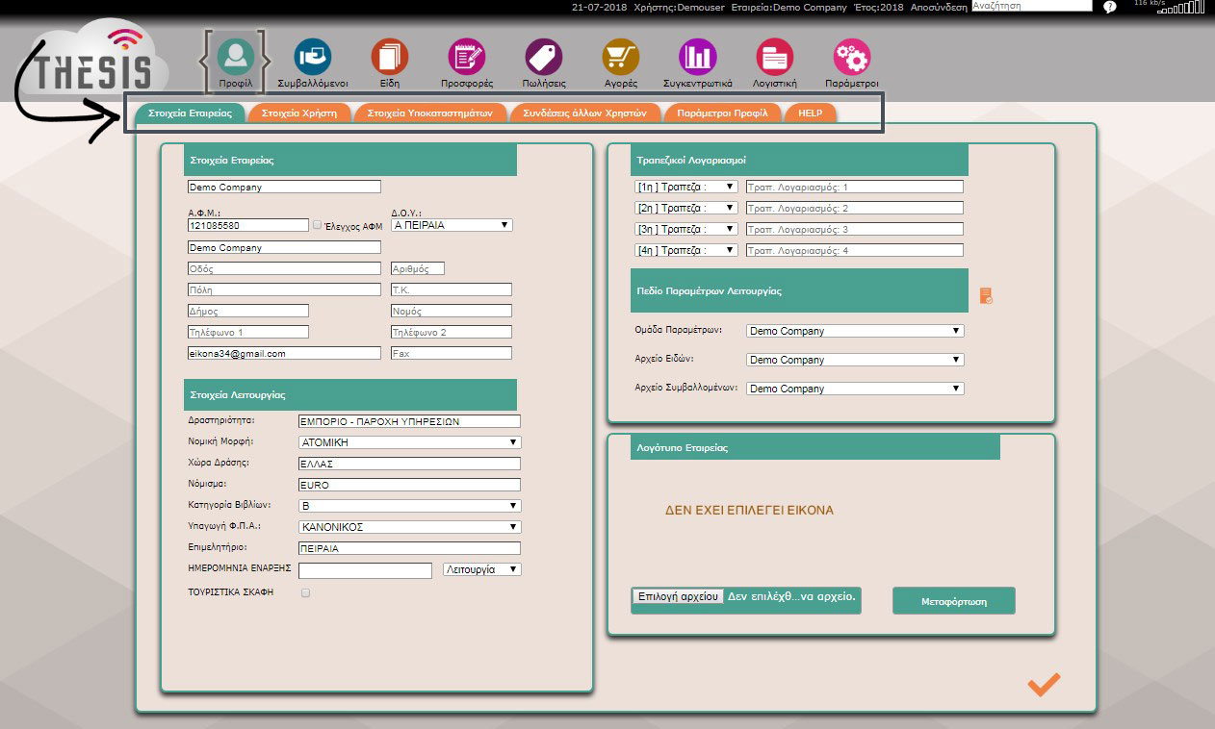Click the orange checkmark save icon
Viewport: 1215px width, 729px height.
point(1044,684)
